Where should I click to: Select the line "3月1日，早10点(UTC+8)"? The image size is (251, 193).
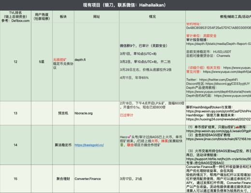pyautogui.click(x=138, y=54)
